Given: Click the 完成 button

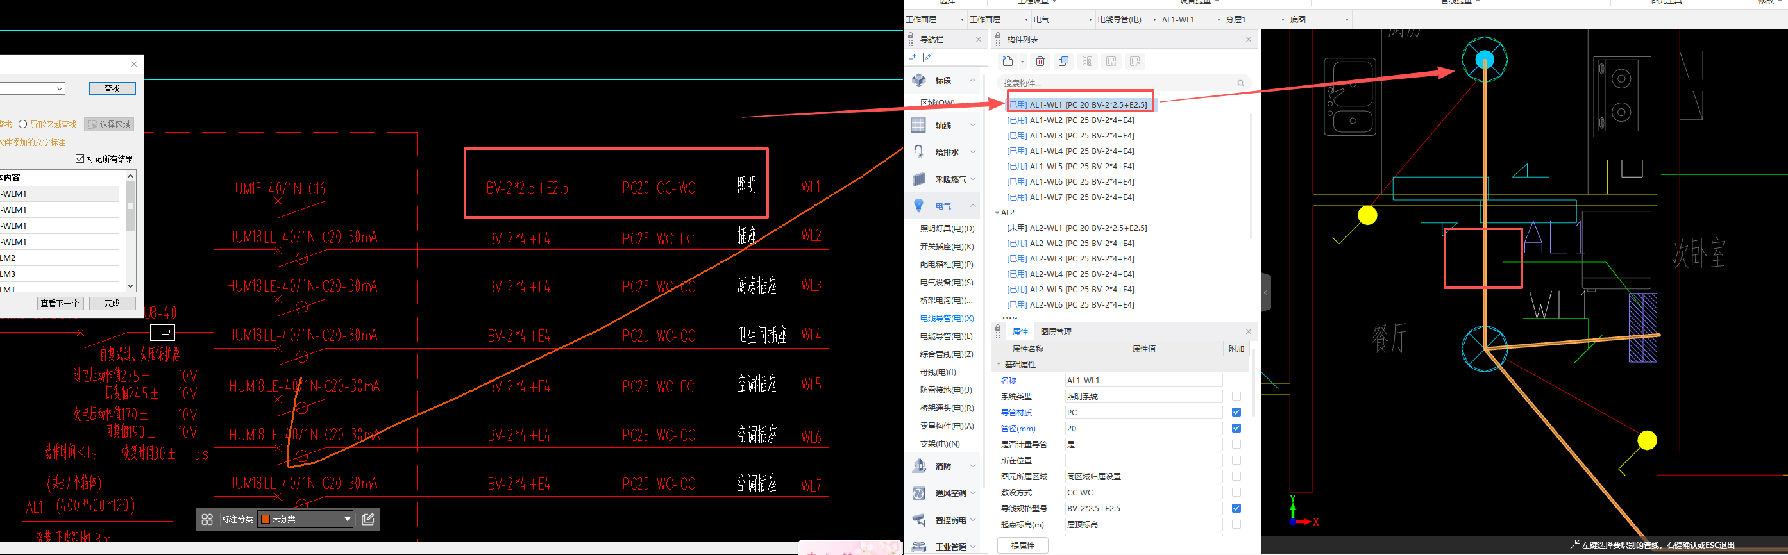Looking at the screenshot, I should coord(112,303).
